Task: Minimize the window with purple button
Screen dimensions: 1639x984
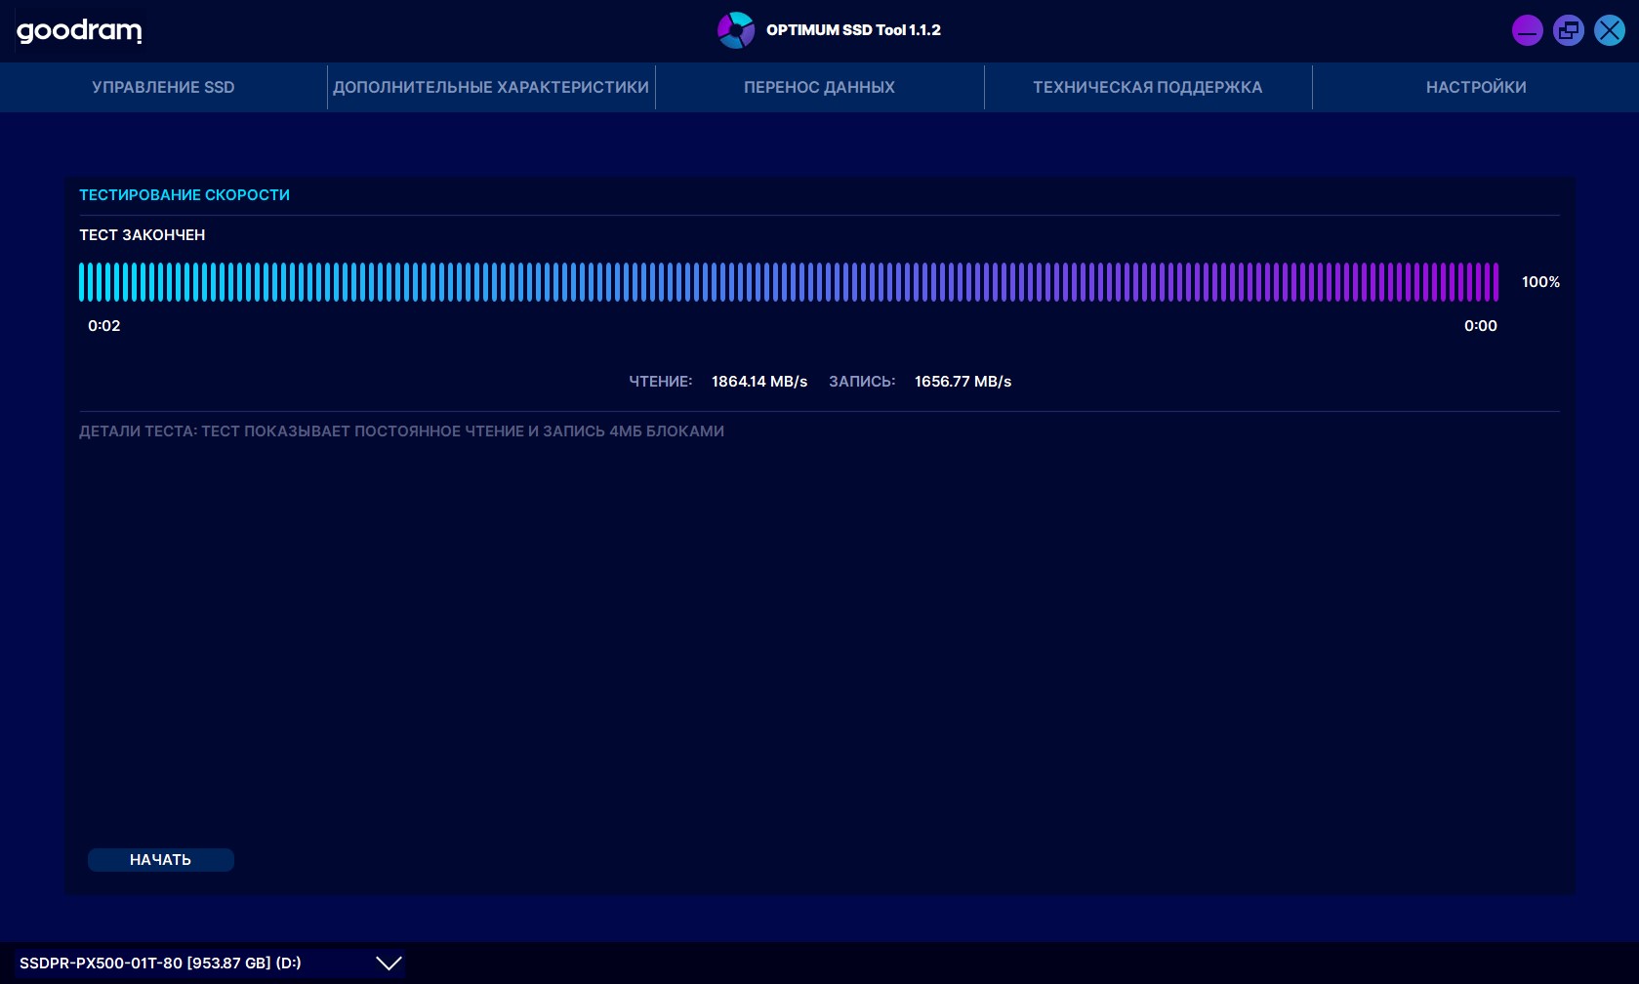Action: coord(1527,30)
